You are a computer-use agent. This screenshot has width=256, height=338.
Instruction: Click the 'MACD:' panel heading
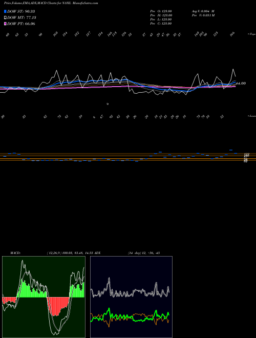(15, 253)
